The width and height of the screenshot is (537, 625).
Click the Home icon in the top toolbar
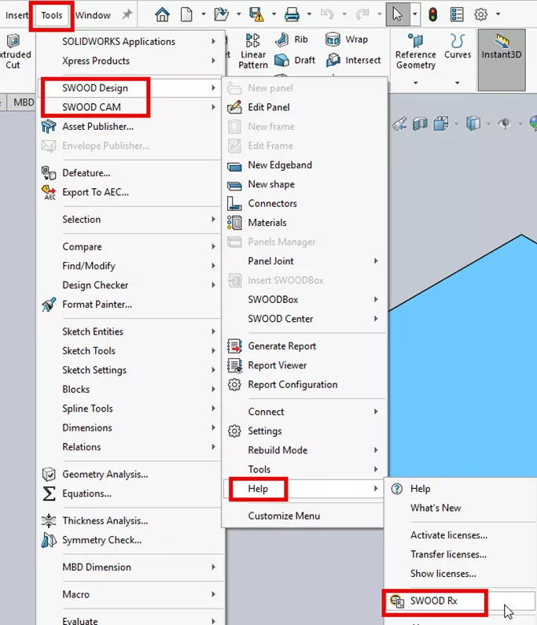(163, 14)
